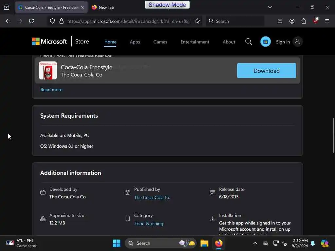Click 'Available on: Mobile, PC' text
Viewport: 335px width, 251px height.
[64, 135]
